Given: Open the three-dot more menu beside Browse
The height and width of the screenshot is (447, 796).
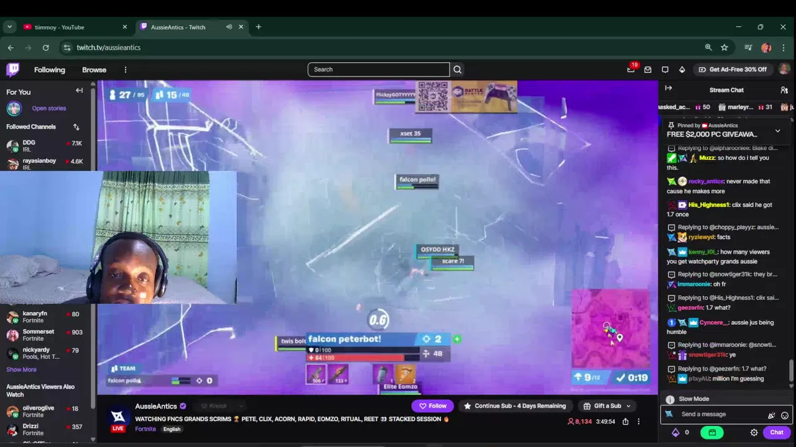Looking at the screenshot, I should pos(125,70).
